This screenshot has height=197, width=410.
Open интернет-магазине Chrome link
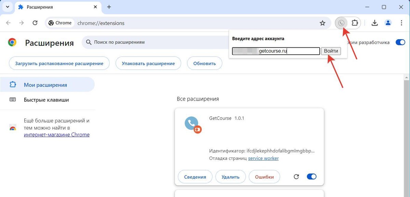(57, 135)
